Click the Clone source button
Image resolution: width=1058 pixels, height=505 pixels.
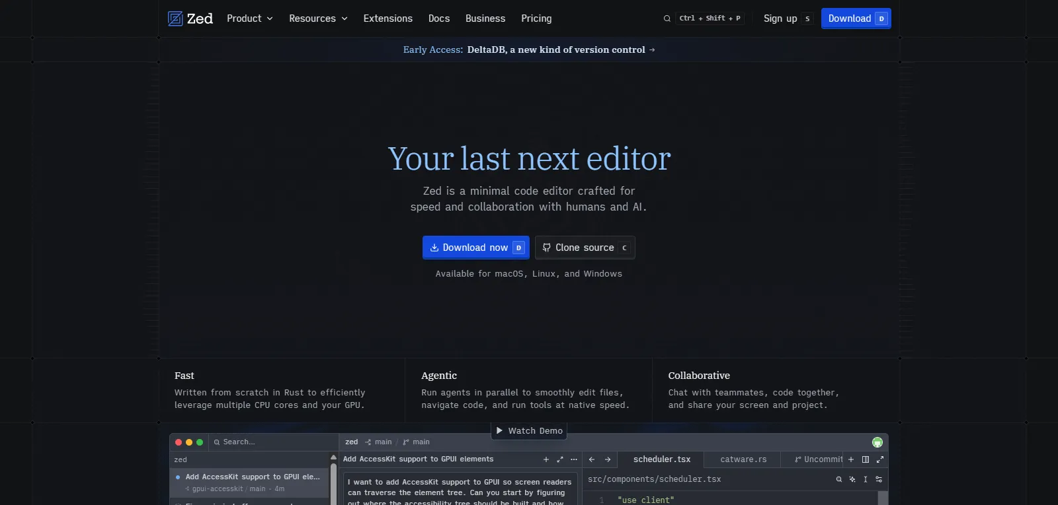[x=585, y=248]
